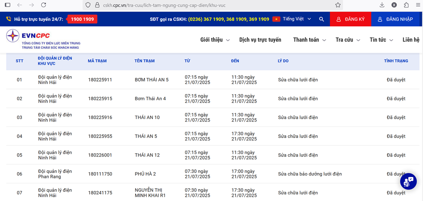Click the shield tracking protection icon
This screenshot has width=423, height=201.
pos(87,5)
